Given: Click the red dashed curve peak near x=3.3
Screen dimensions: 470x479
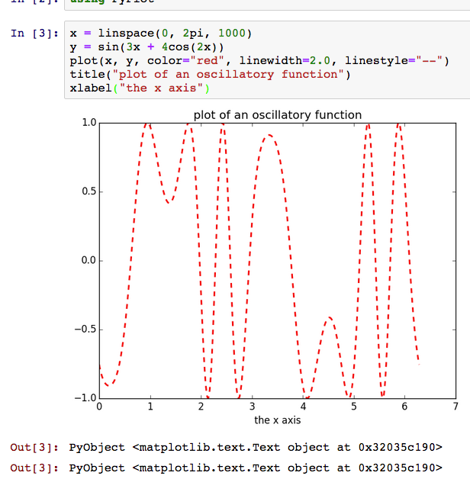Looking at the screenshot, I should (x=269, y=135).
